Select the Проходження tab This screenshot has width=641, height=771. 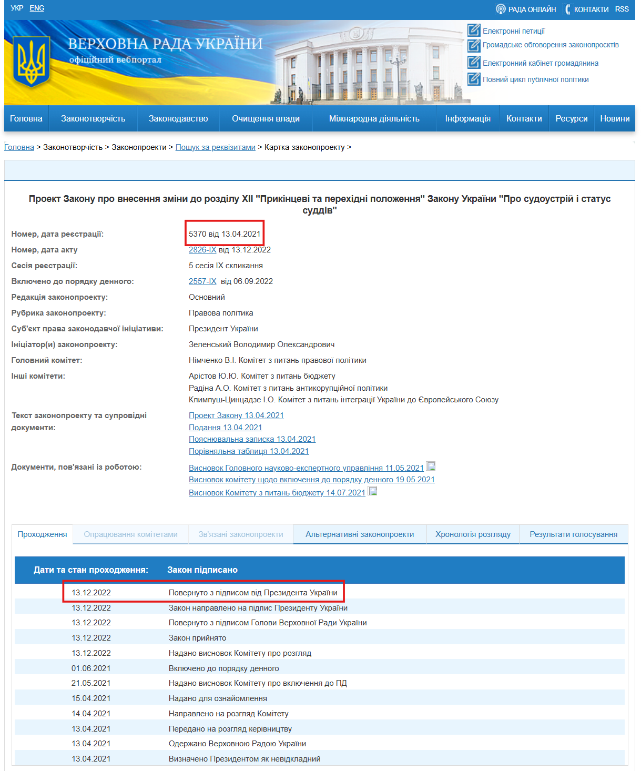pyautogui.click(x=43, y=534)
